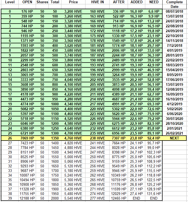
Task: Select the cell 125,2 HP
Action: click(154, 185)
